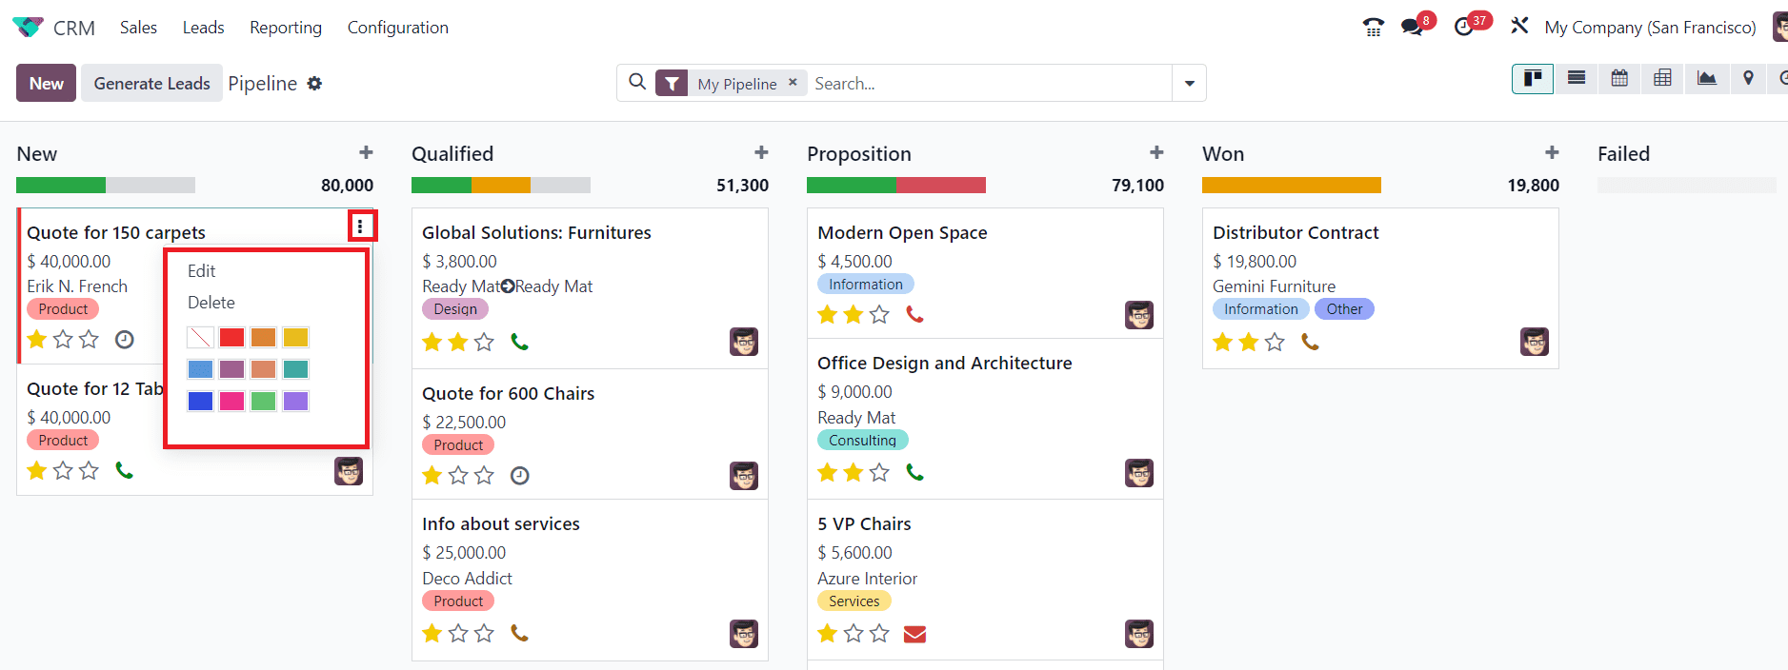Expand the search options dropdown arrow

[x=1190, y=84]
